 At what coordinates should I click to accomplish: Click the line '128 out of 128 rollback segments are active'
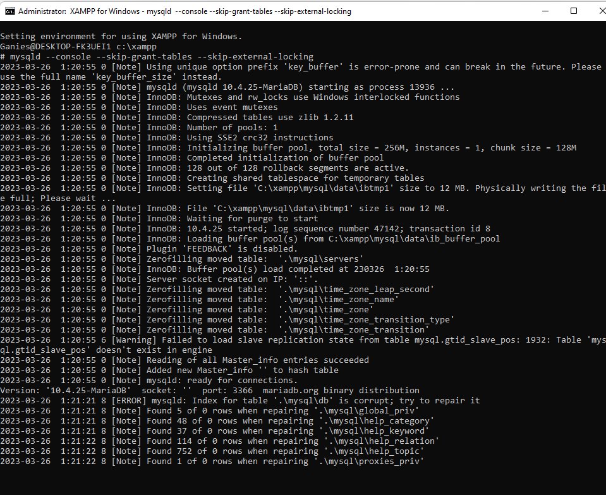[x=205, y=168]
